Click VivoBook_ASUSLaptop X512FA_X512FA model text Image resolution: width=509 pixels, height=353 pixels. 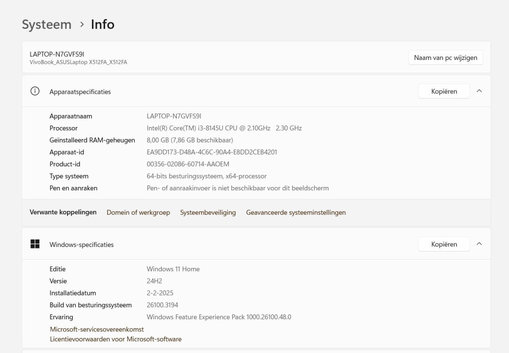point(78,62)
